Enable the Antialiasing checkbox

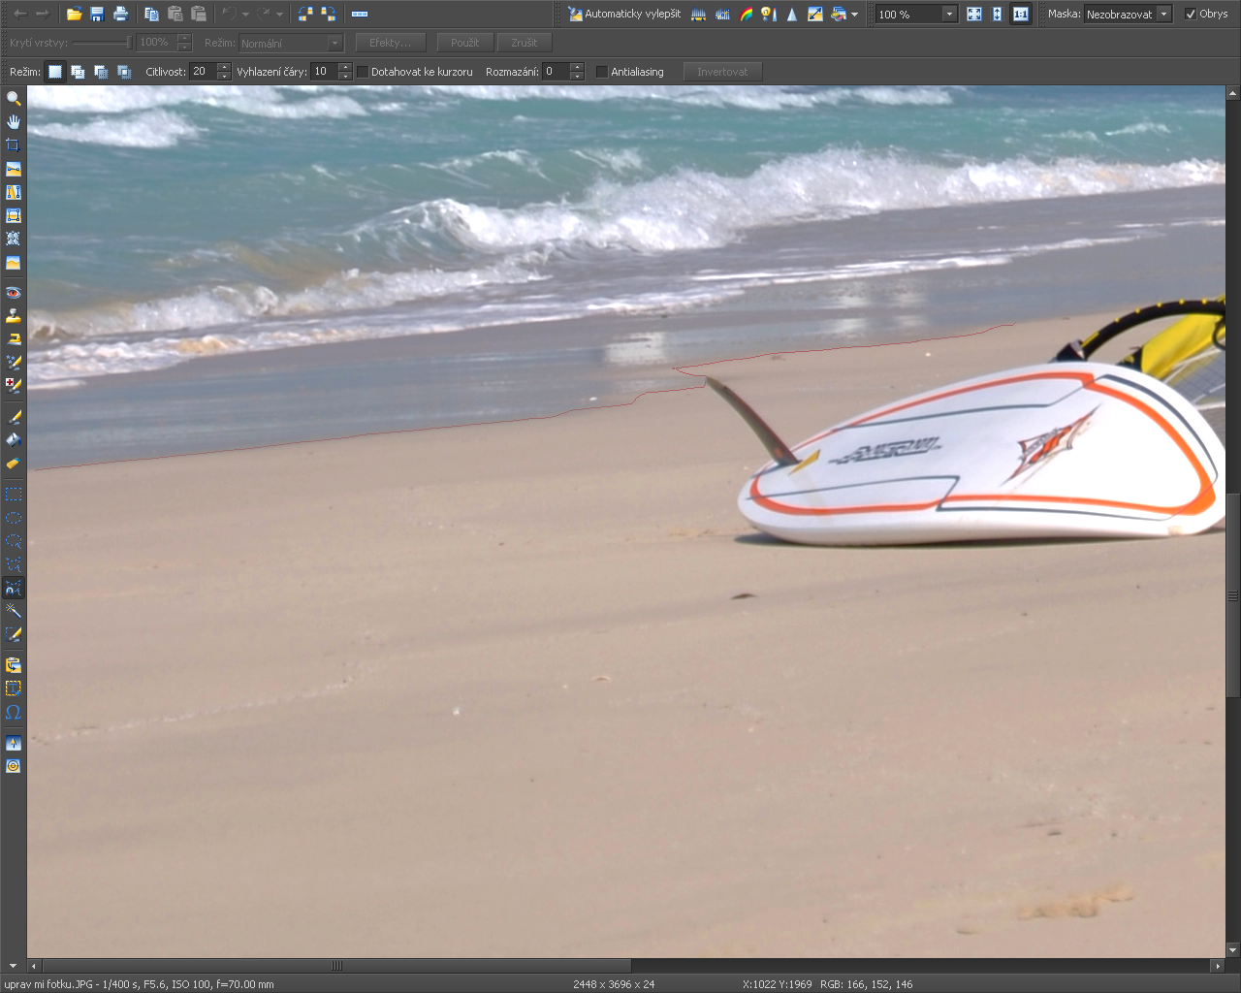[602, 72]
